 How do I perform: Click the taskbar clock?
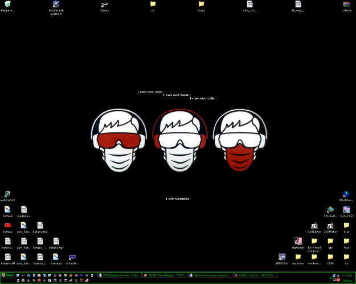[x=347, y=275]
